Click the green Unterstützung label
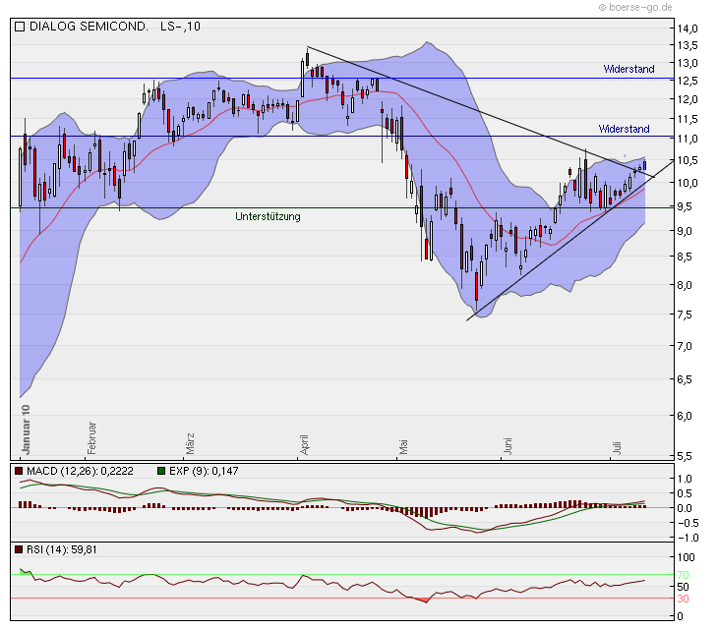This screenshot has height=630, width=718. click(268, 216)
